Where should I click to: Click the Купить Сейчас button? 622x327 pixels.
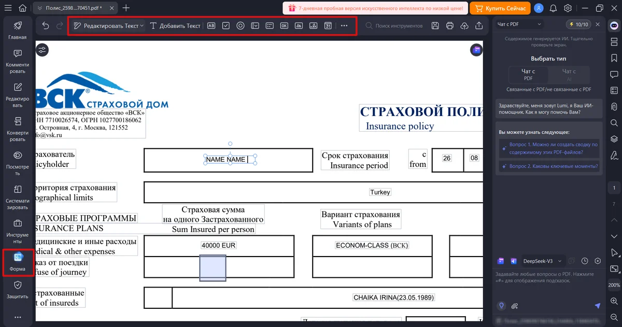tap(500, 8)
